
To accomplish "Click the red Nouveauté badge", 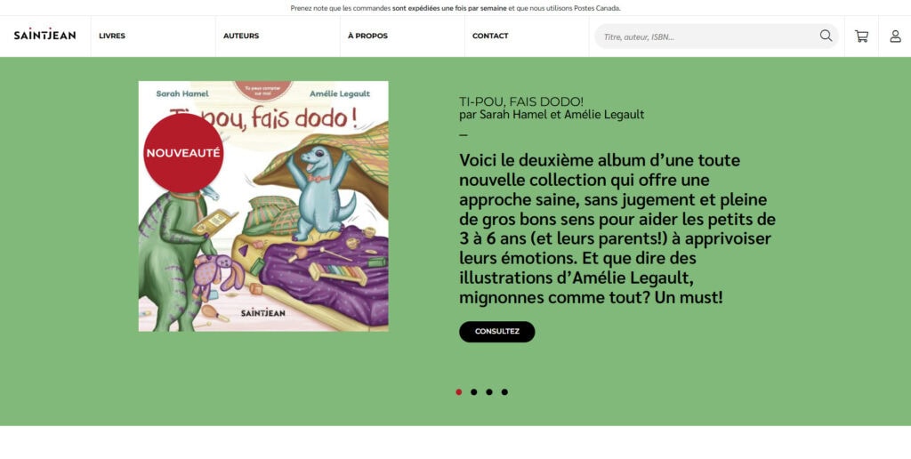I will 183,153.
